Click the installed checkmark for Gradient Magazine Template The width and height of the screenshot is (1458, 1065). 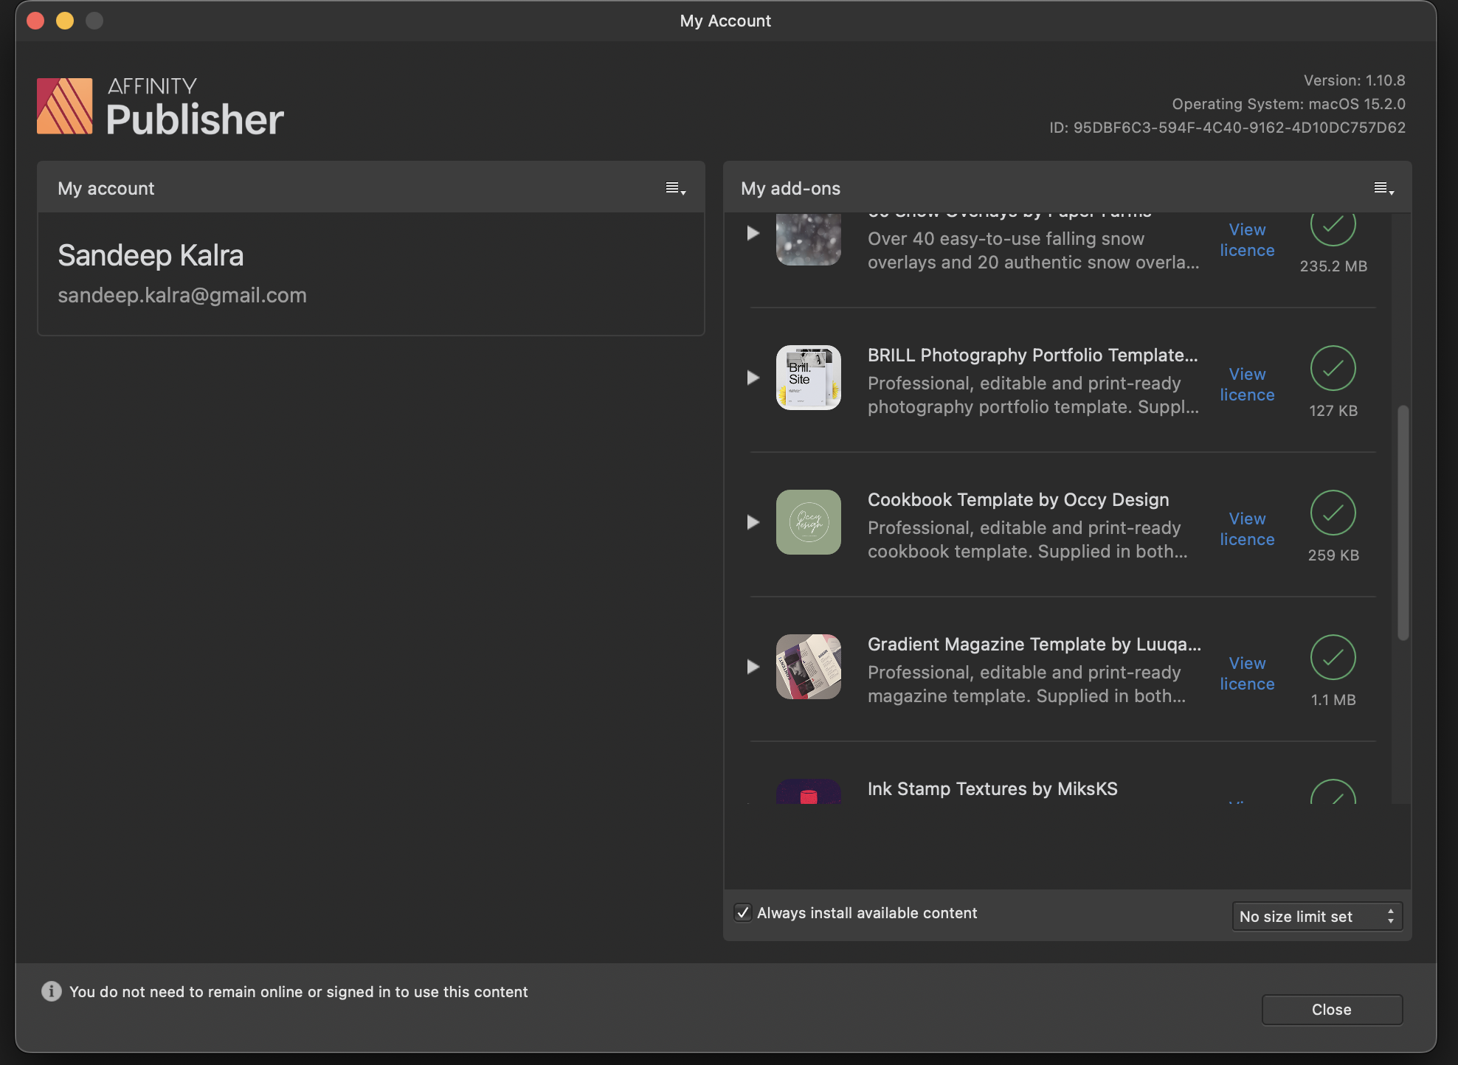[x=1333, y=657]
